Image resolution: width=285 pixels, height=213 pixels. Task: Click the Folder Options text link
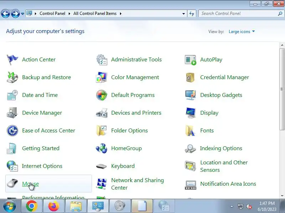[x=129, y=131]
